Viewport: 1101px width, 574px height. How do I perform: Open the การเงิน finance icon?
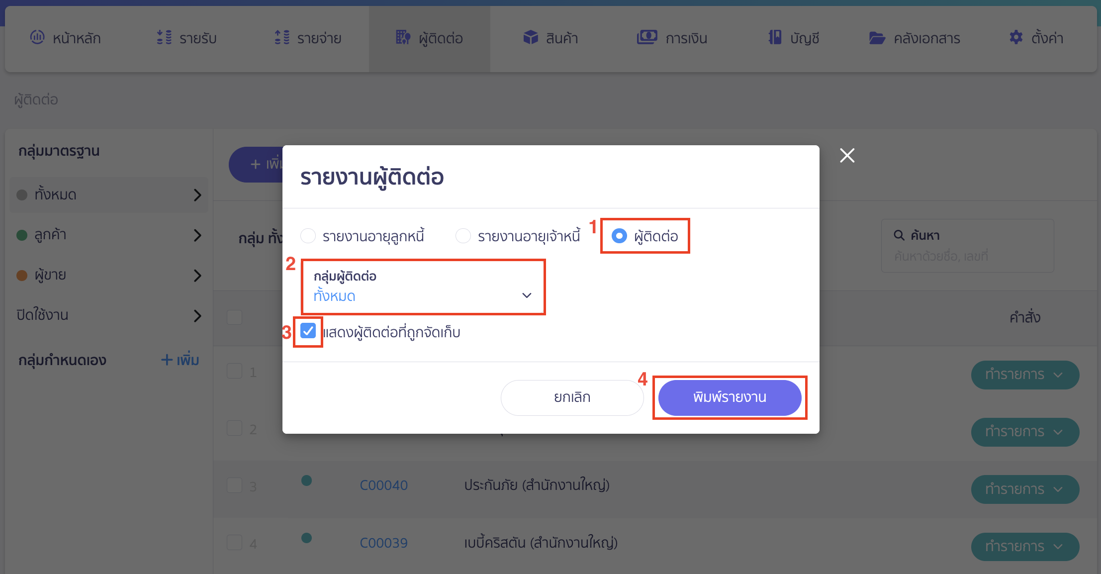pyautogui.click(x=646, y=37)
